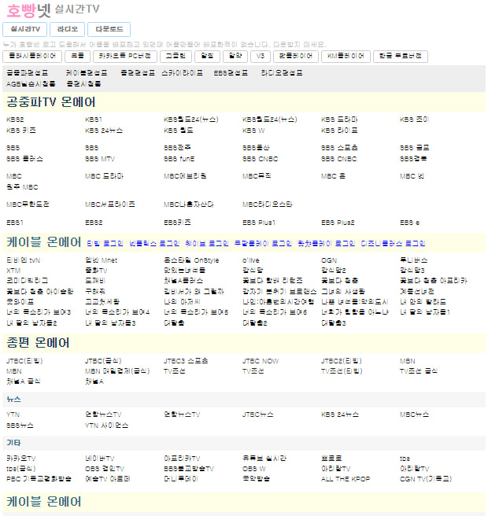Select the SBS funE channel

click(x=179, y=159)
